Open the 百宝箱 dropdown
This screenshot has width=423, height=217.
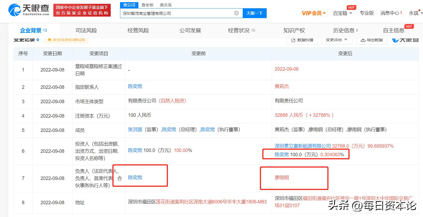coord(343,13)
